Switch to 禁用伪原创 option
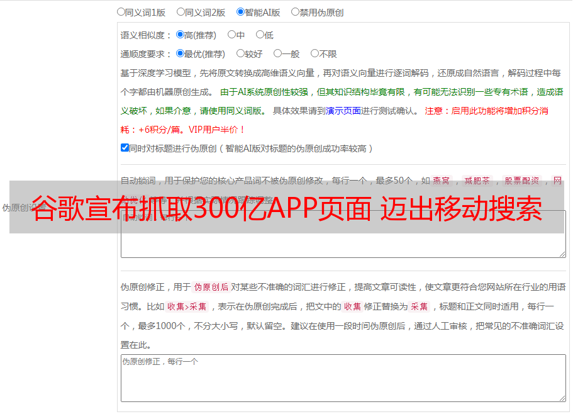This screenshot has height=414, width=573. point(295,11)
